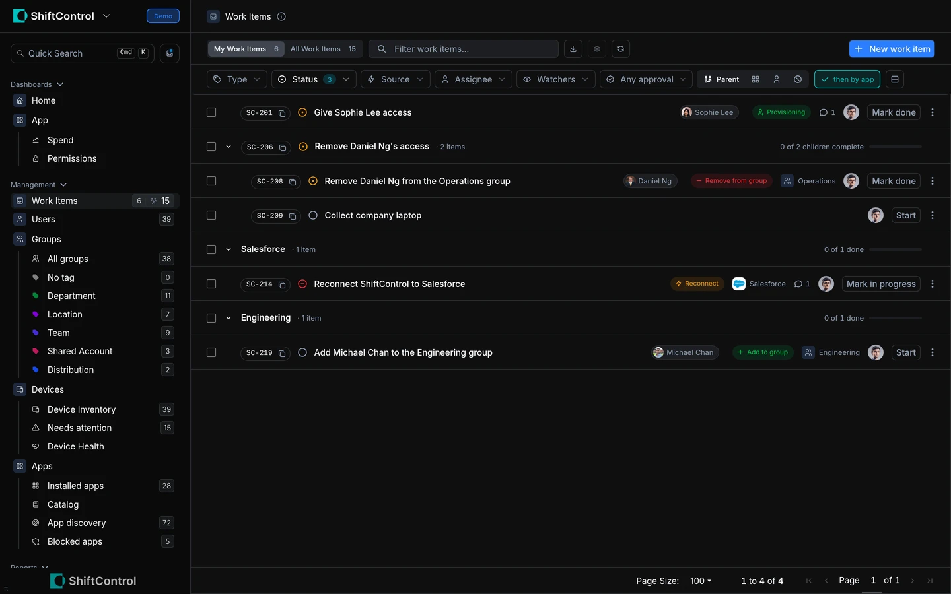951x594 pixels.
Task: Open the Page Size 100 dropdown
Action: [701, 581]
